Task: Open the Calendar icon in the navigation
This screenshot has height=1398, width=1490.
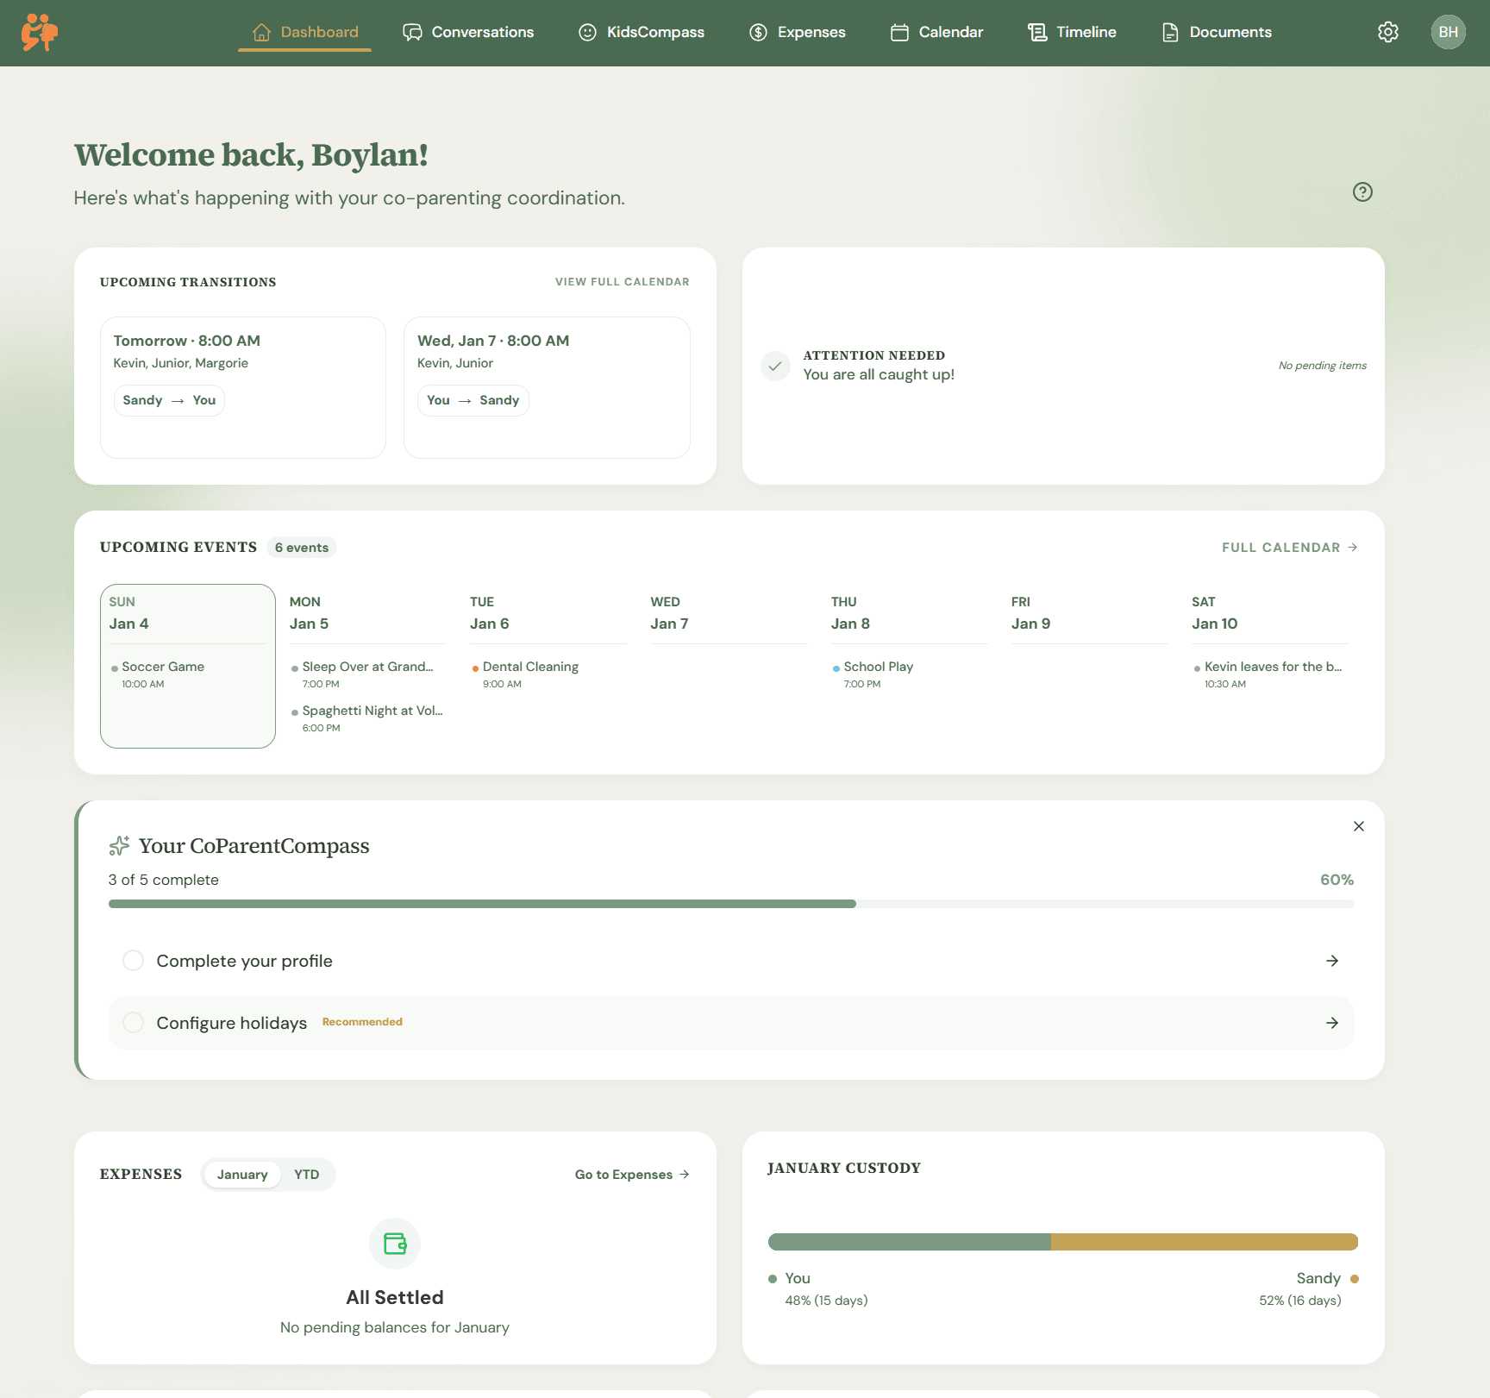Action: pos(898,32)
